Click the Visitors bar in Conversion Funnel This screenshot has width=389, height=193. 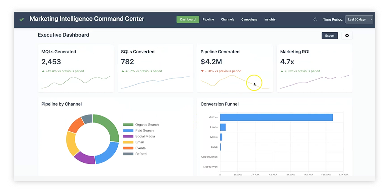point(276,117)
